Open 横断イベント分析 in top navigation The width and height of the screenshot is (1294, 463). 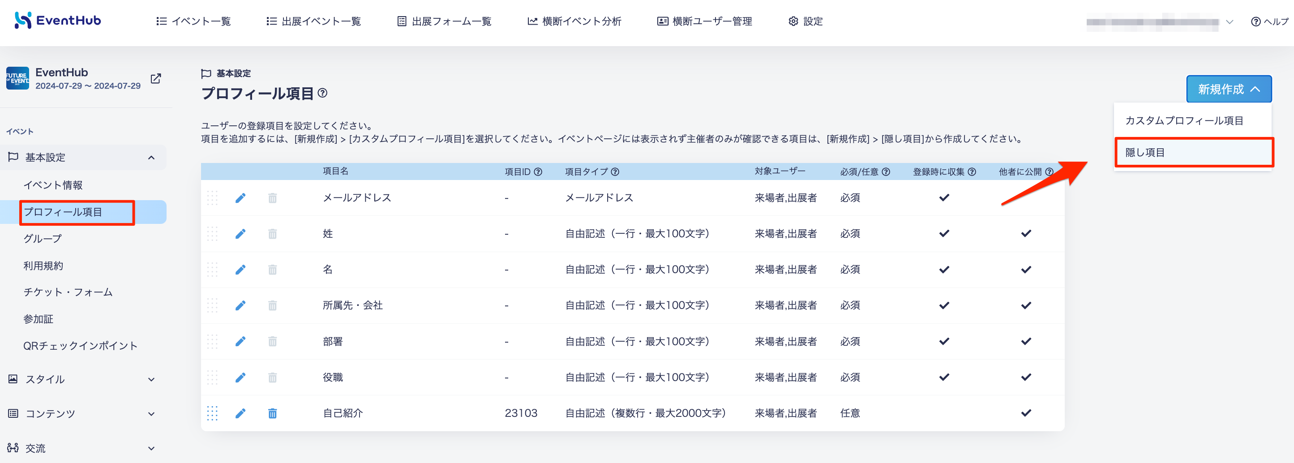point(574,21)
